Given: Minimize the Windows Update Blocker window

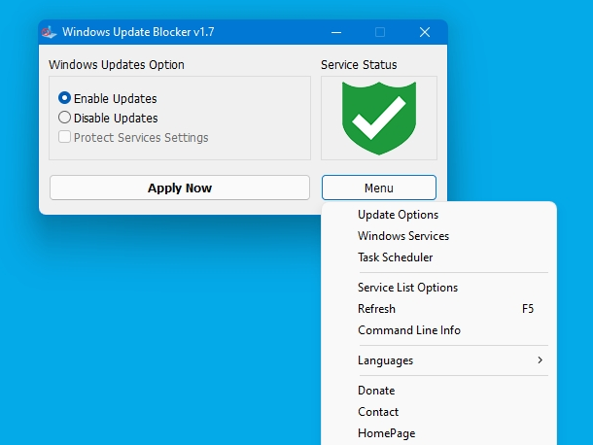Looking at the screenshot, I should [x=335, y=32].
